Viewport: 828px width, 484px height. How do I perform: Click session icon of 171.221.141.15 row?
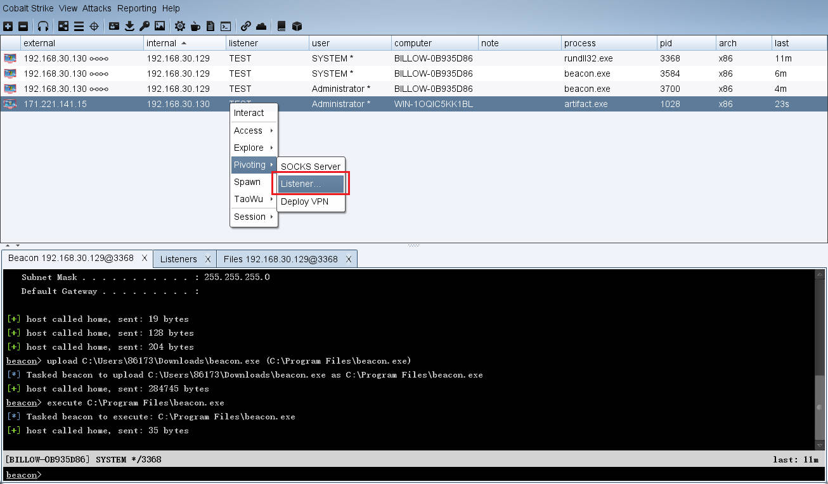[10, 104]
